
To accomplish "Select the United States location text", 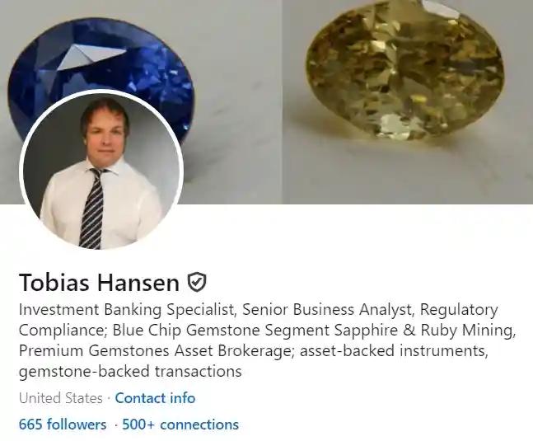I will (61, 398).
